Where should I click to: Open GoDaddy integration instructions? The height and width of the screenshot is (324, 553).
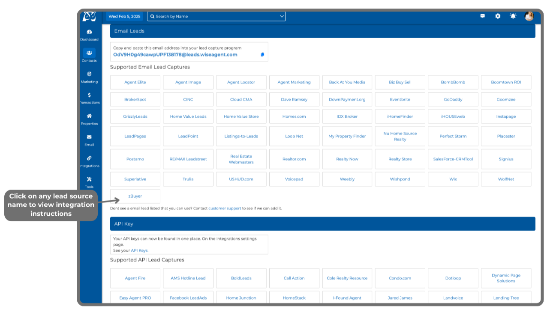(453, 99)
